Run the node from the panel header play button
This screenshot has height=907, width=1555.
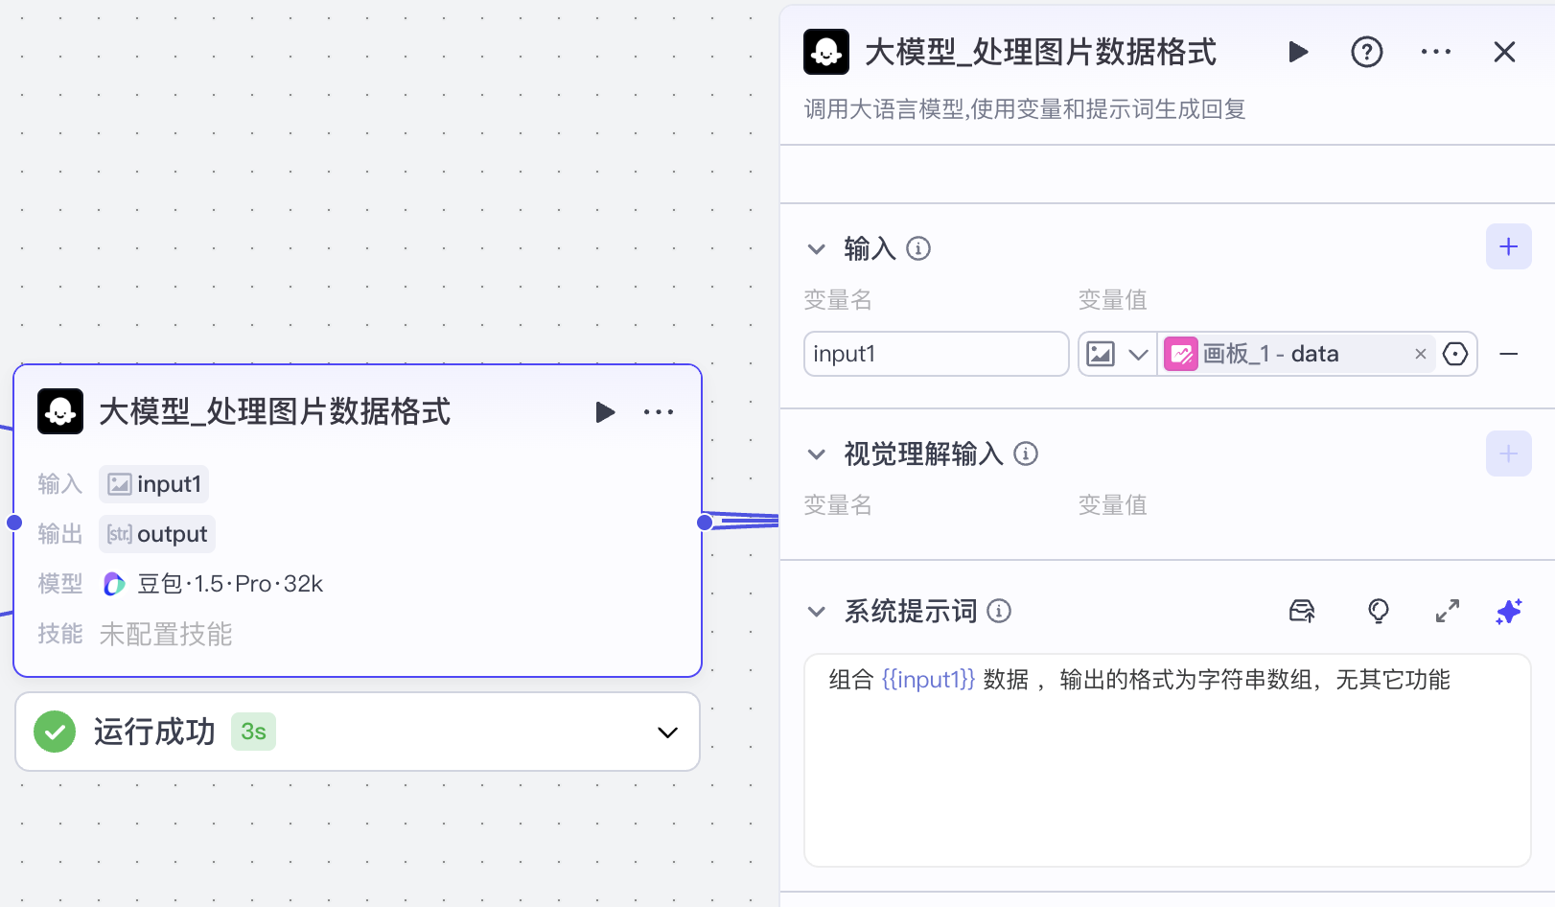pyautogui.click(x=1298, y=52)
